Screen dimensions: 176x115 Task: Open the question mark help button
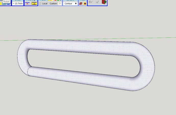(x=60, y=4)
